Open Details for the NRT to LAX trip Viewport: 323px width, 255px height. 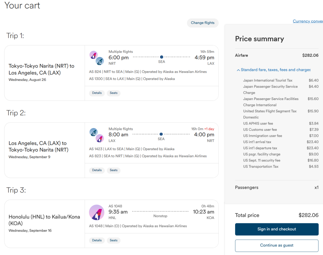click(x=97, y=93)
